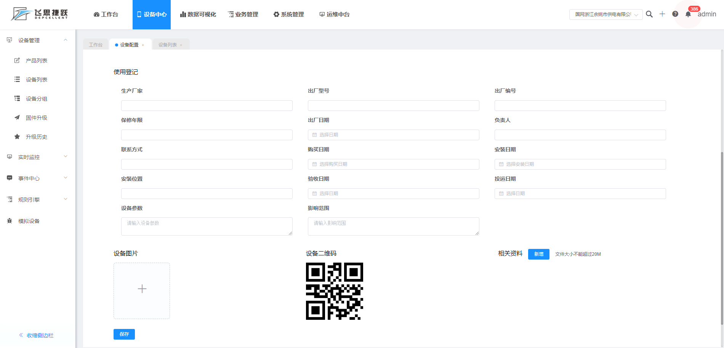The height and width of the screenshot is (348, 724).
Task: Click calendar icon in 出厂日期 field
Action: [x=314, y=135]
